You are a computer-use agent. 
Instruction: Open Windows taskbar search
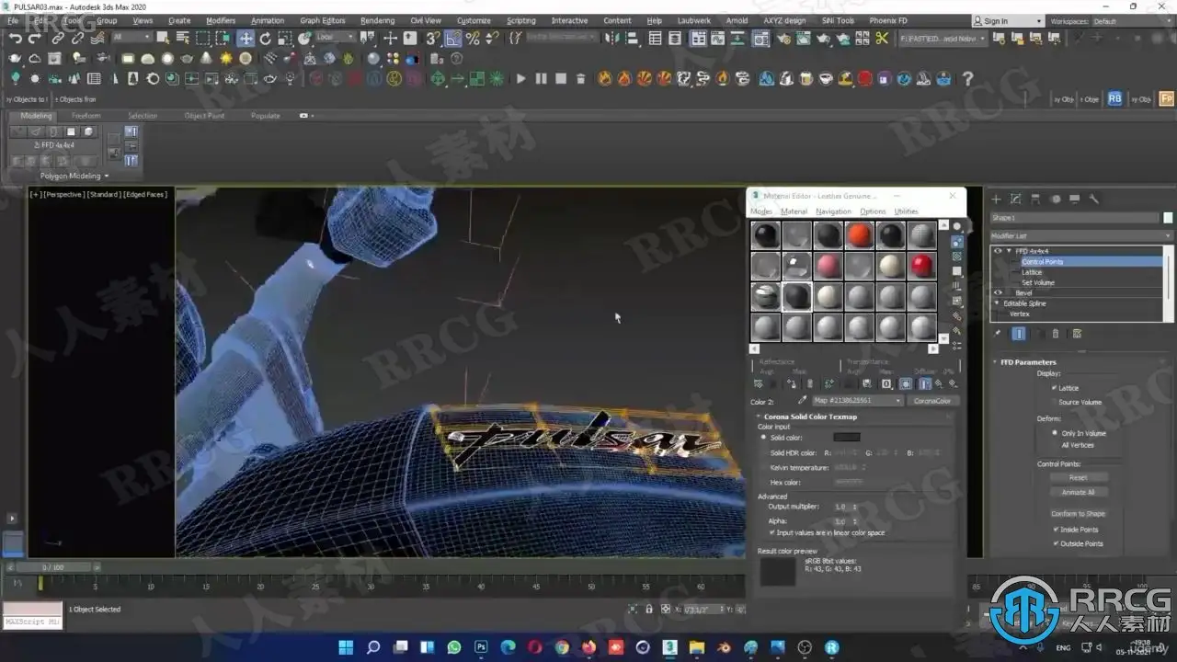click(373, 647)
